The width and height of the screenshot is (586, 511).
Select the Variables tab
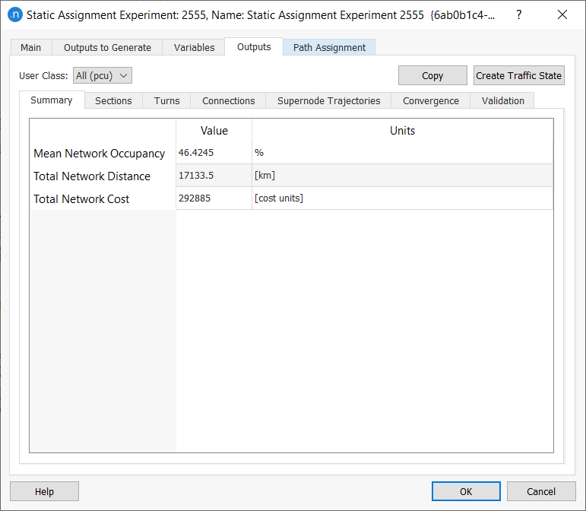point(194,47)
